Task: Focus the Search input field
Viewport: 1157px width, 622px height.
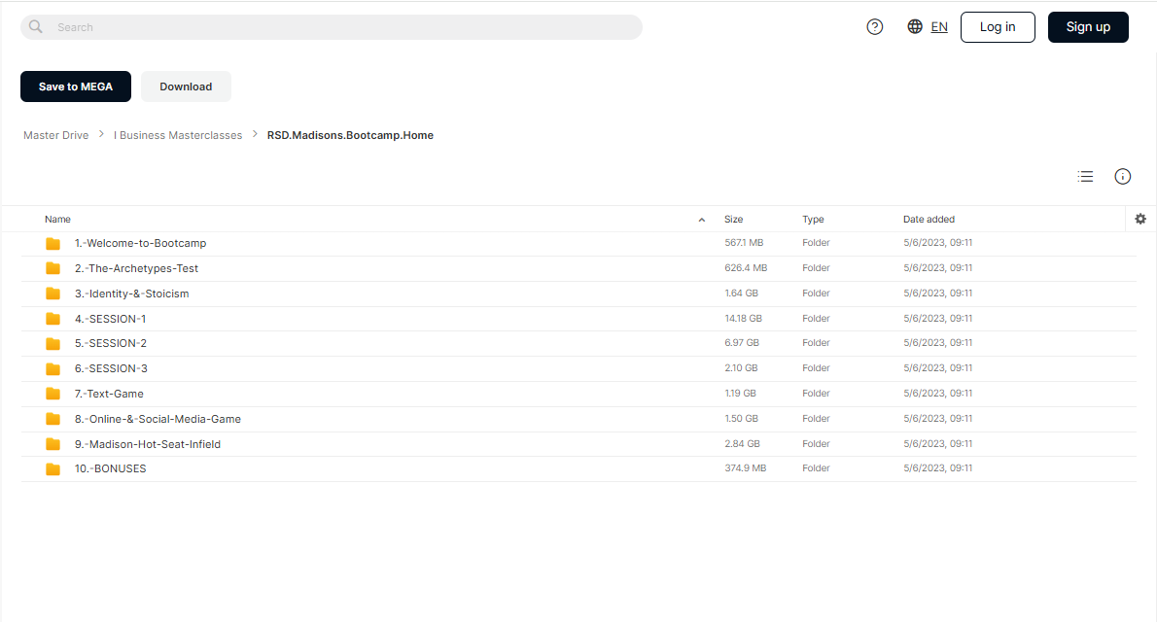Action: [x=332, y=27]
